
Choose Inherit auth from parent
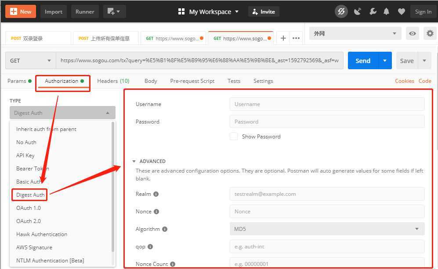(46, 129)
